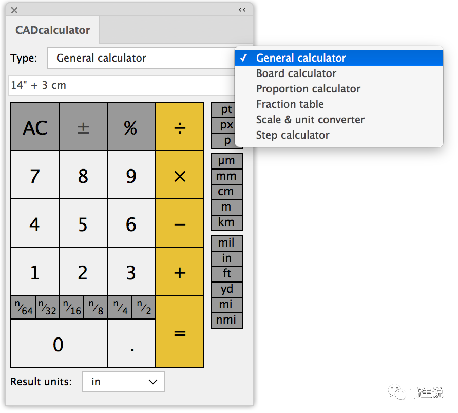The image size is (458, 413).
Task: Click the nmi unit button
Action: click(226, 321)
